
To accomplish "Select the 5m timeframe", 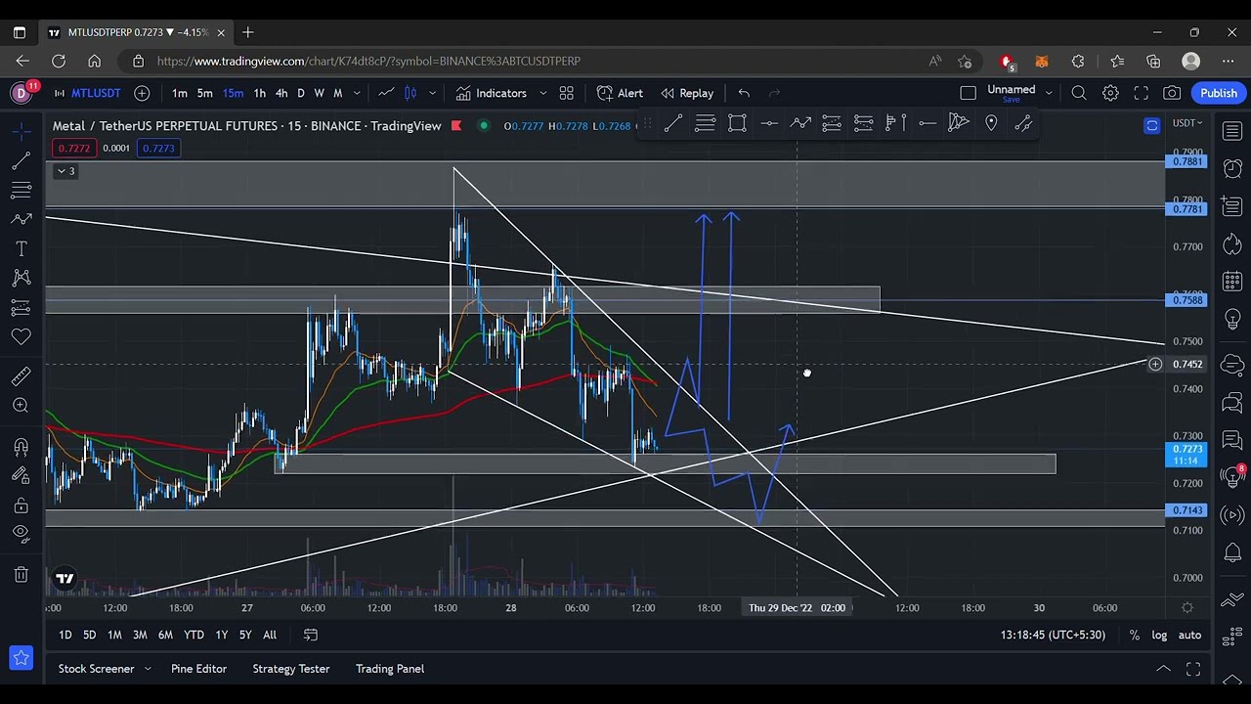I will 204,93.
